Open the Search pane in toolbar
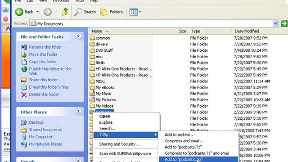 [x=85, y=12]
